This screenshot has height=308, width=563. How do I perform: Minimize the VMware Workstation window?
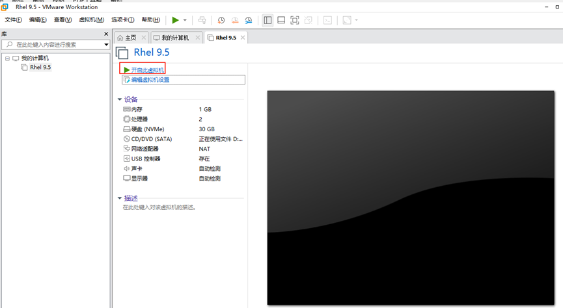pos(547,6)
